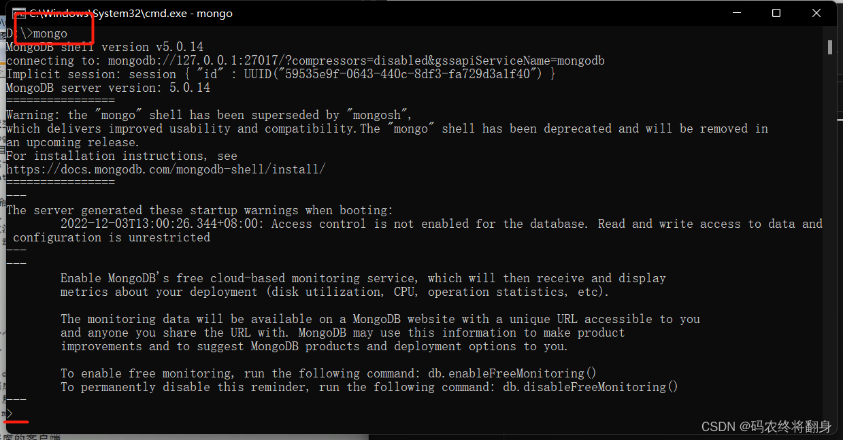Viewport: 843px width, 440px height.
Task: Maximize the command prompt window
Action: click(x=776, y=13)
